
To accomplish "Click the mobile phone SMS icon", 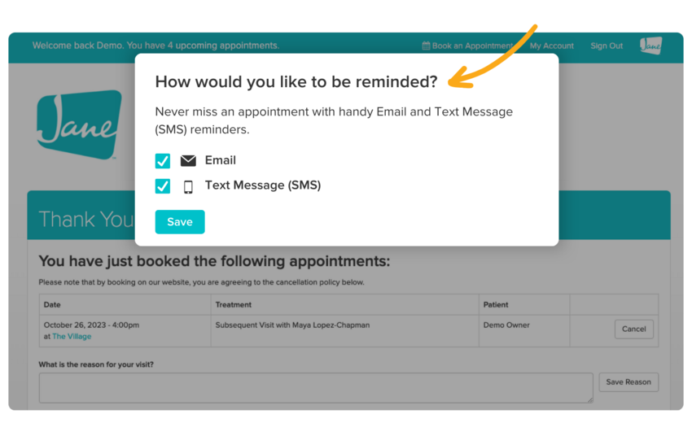I will 188,186.
